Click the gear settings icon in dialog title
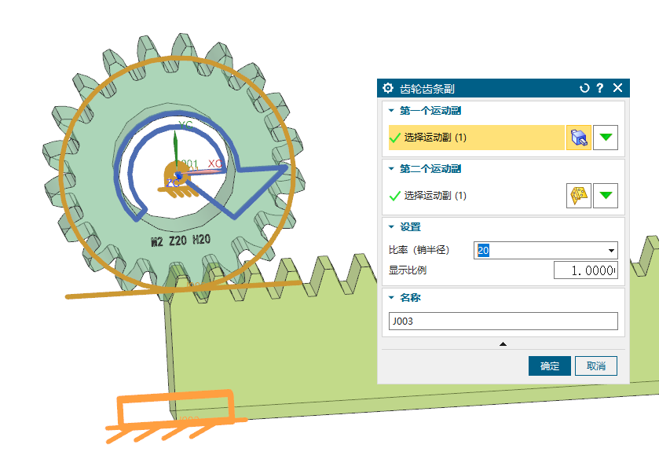 (388, 88)
